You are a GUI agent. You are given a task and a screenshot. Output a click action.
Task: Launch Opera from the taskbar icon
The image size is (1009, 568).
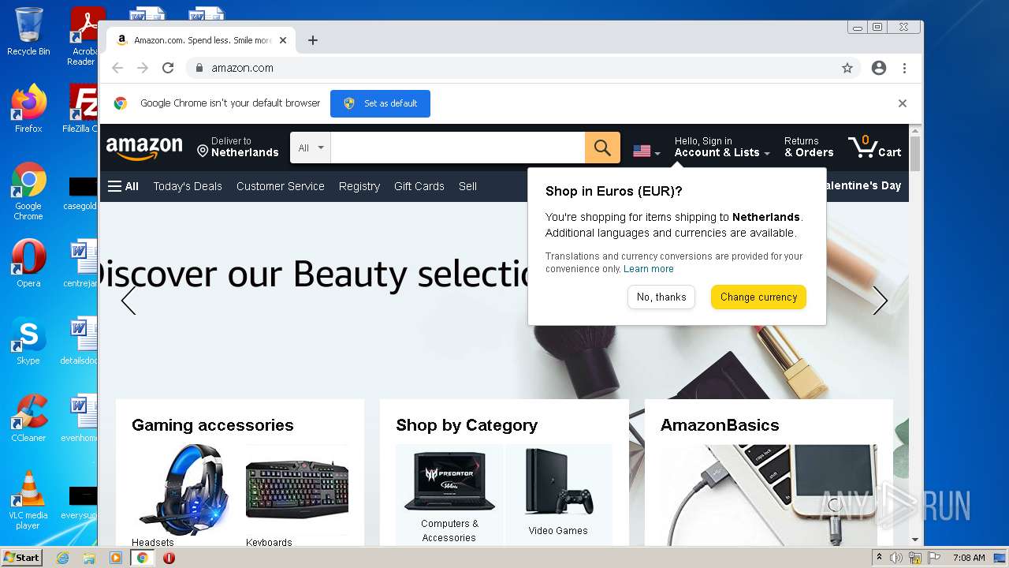pyautogui.click(x=169, y=558)
